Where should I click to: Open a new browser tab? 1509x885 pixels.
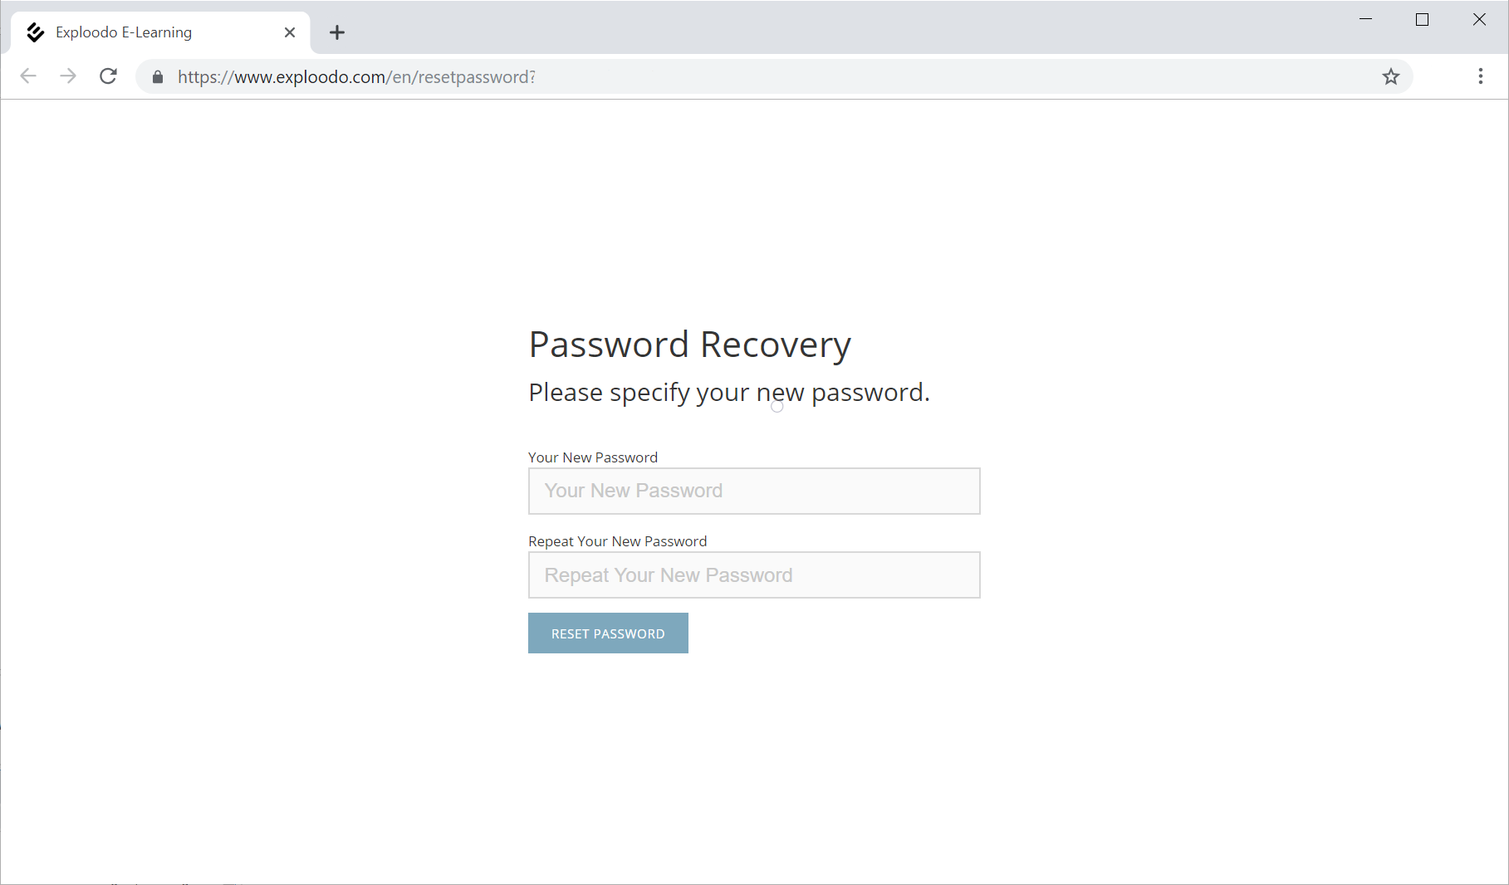pos(337,32)
